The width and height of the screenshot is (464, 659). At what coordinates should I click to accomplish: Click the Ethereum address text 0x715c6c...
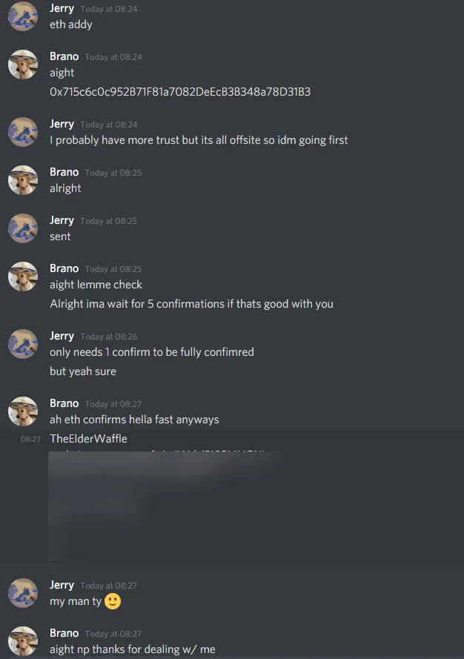(180, 92)
